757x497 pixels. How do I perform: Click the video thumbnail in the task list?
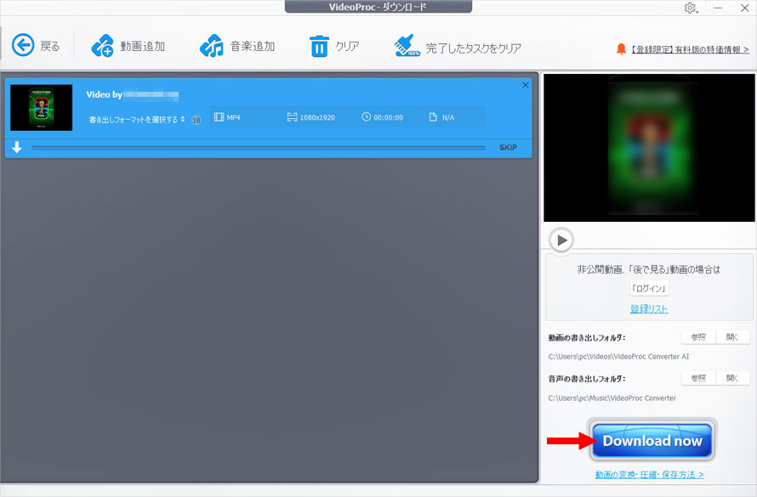[41, 108]
